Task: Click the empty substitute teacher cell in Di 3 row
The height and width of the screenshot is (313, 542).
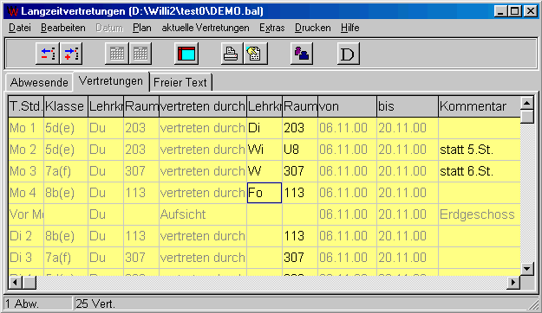Action: click(264, 258)
